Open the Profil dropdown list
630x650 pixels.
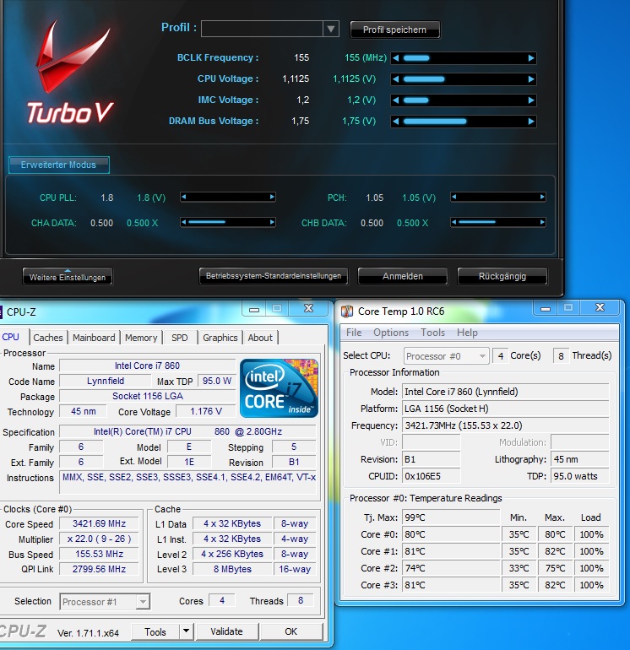tap(331, 29)
